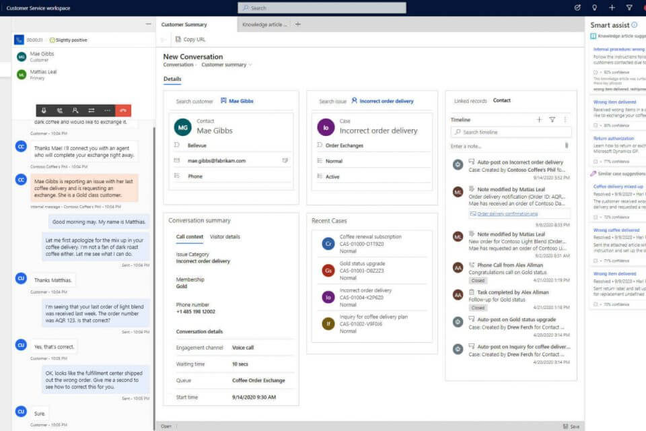Open the advanced filter funnel in top bar

pyautogui.click(x=629, y=7)
